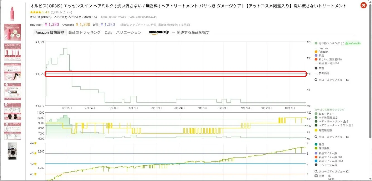Toggle 中古 dark legend dot
This screenshot has width=372, height=181.
tap(316, 68)
